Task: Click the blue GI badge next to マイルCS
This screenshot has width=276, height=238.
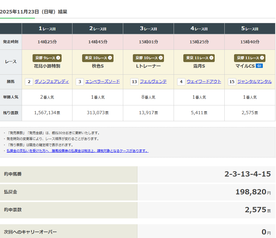Action: click(x=259, y=66)
